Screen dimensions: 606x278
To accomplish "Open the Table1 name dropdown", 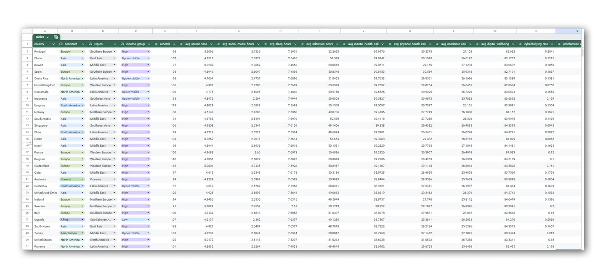I will [x=48, y=37].
